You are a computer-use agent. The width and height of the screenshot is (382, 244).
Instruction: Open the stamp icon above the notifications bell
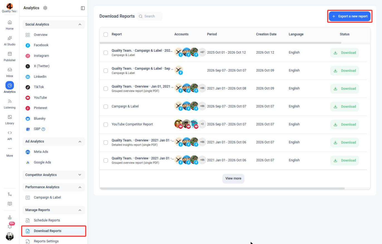pos(10,218)
